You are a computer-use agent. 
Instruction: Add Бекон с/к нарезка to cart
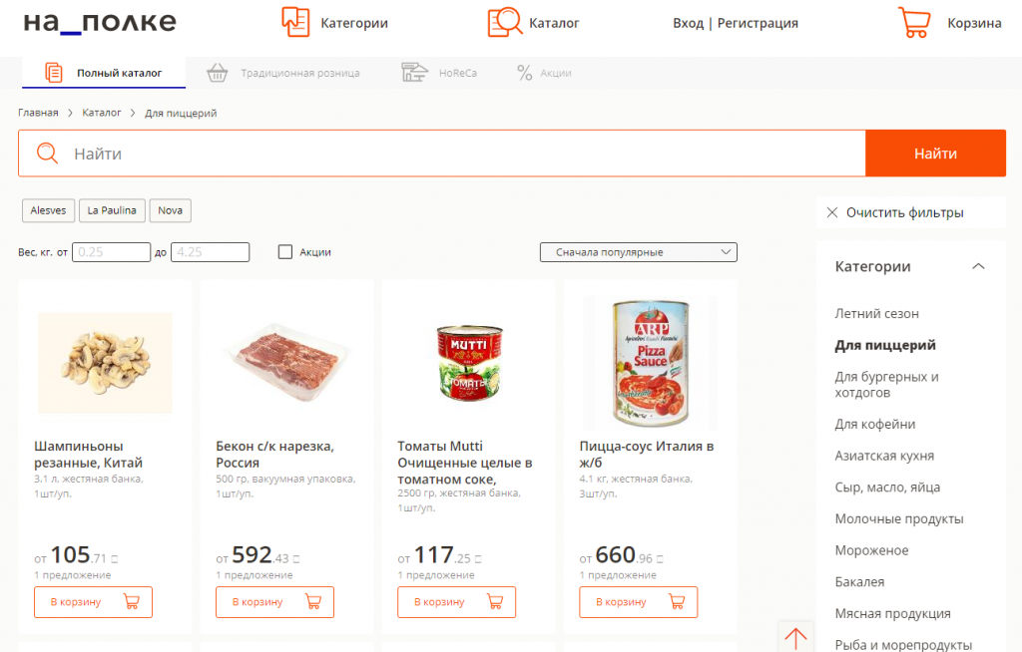pos(274,602)
